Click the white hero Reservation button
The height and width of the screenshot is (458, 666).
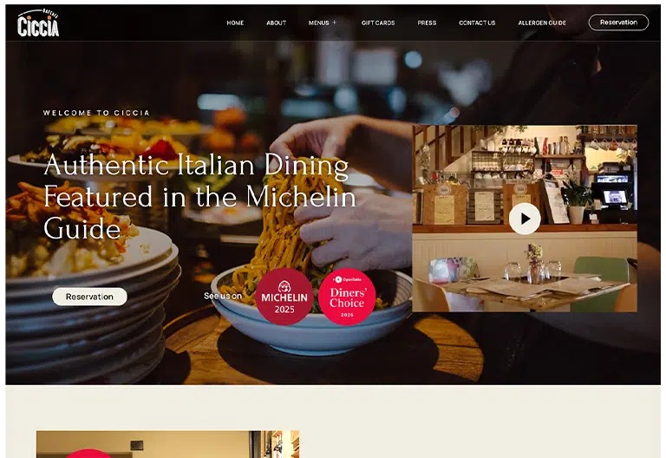click(x=89, y=297)
